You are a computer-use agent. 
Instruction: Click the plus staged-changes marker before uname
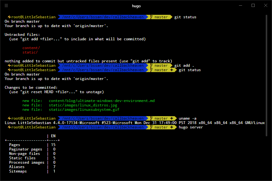[172, 118]
